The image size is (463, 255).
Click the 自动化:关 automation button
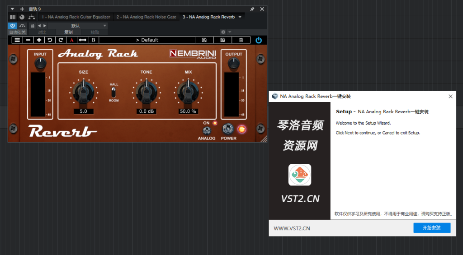18,32
